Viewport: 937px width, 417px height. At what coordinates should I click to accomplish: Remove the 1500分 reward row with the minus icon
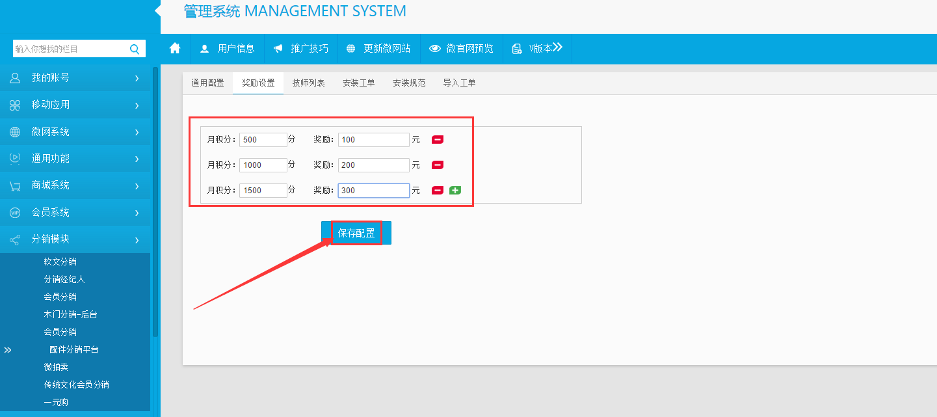pyautogui.click(x=438, y=190)
